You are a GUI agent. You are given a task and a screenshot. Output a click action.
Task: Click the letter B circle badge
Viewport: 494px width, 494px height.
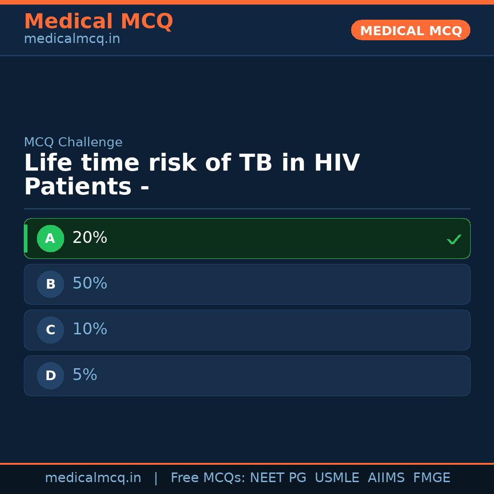[x=50, y=284]
